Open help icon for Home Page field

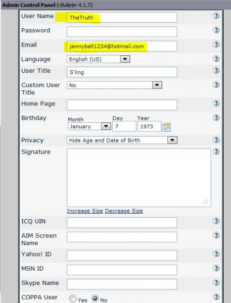coord(216,103)
